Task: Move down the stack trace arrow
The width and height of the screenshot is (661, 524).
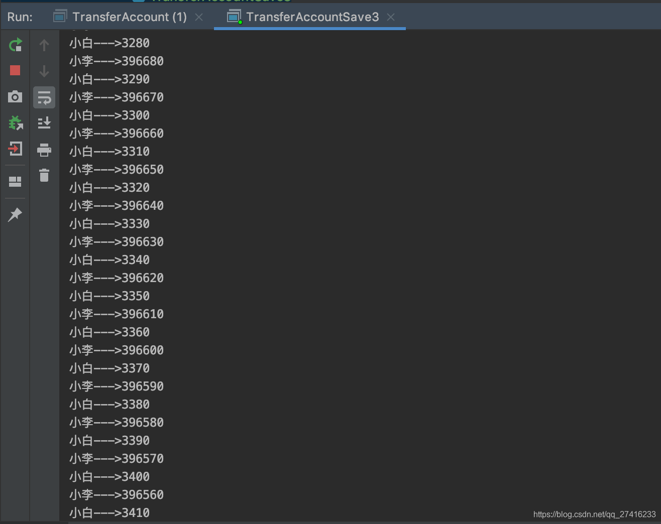Action: click(44, 71)
